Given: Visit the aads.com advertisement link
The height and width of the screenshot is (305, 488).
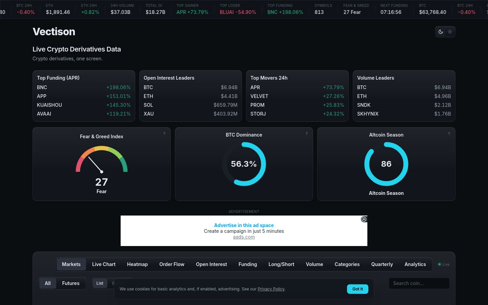Looking at the screenshot, I should [x=244, y=237].
